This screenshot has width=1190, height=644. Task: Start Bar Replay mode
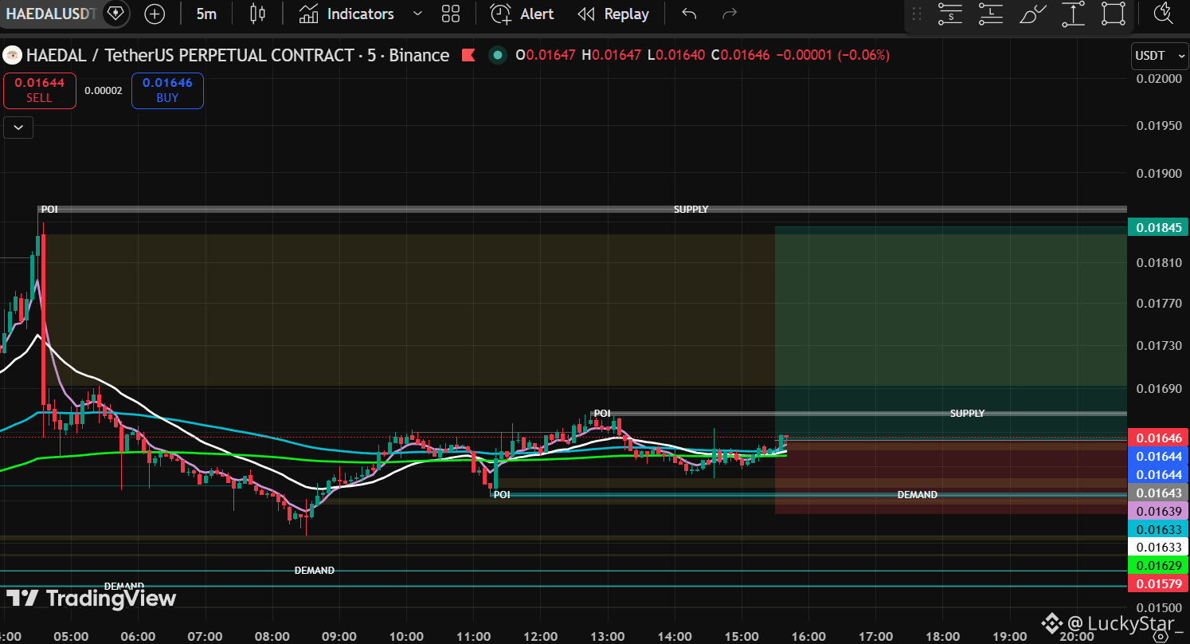(x=613, y=14)
